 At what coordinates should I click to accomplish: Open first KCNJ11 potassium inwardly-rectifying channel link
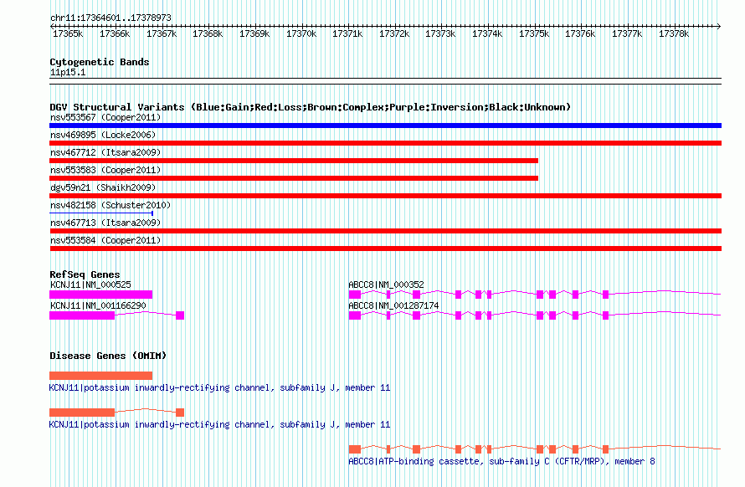tap(219, 387)
